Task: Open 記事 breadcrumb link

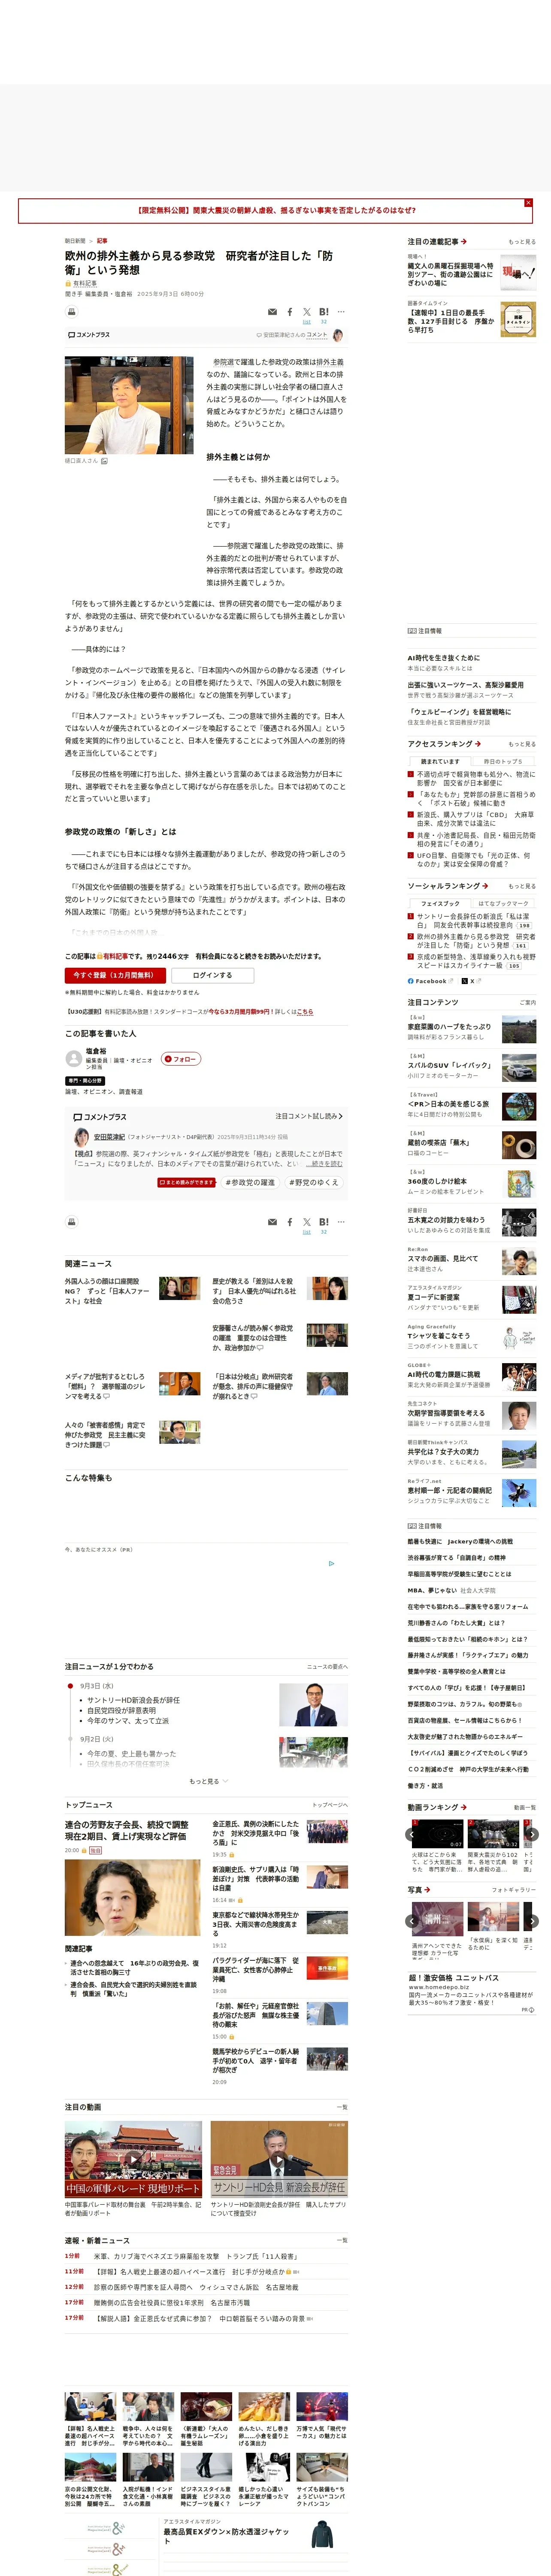Action: (x=102, y=241)
